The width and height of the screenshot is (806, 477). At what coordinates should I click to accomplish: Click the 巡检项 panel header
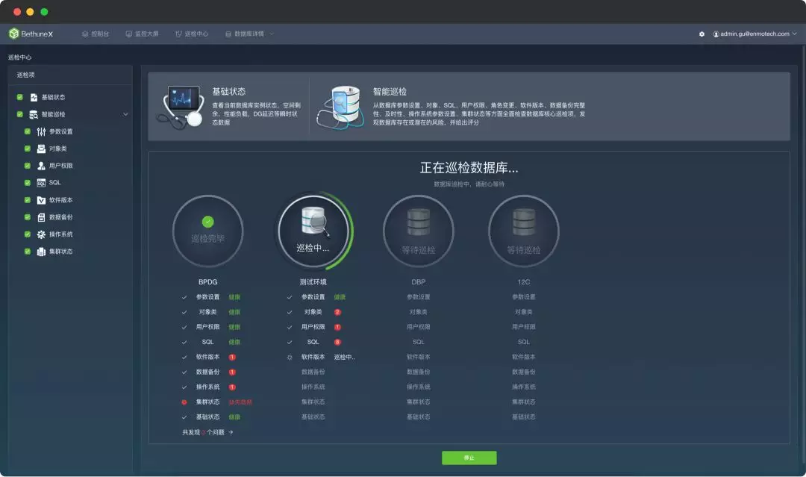coord(70,75)
